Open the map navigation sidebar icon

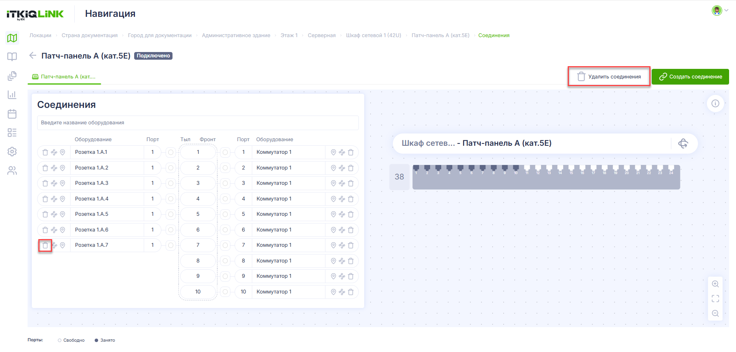tap(12, 38)
